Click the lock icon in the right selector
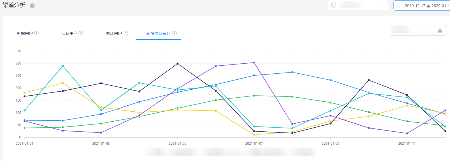Viewport: 450px width, 161px height. [x=440, y=30]
